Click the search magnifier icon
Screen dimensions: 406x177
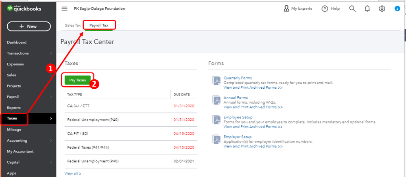pyautogui.click(x=352, y=9)
